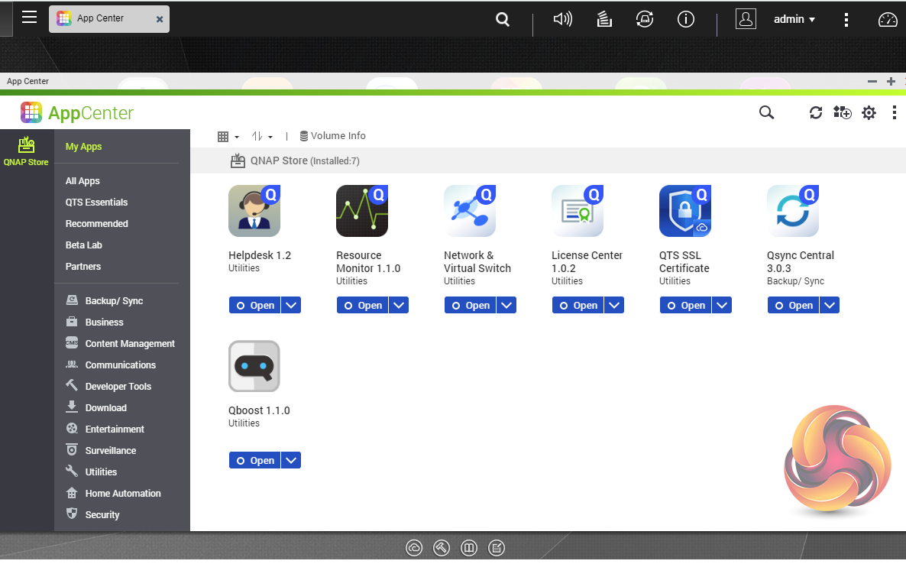The image size is (906, 564).
Task: Expand Network & Virtual Switch dropdown arrow
Action: 506,305
